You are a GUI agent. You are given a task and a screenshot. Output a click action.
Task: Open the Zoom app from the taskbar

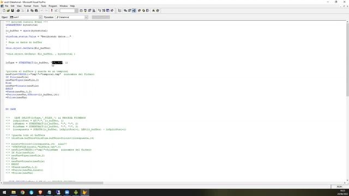pos(67,192)
